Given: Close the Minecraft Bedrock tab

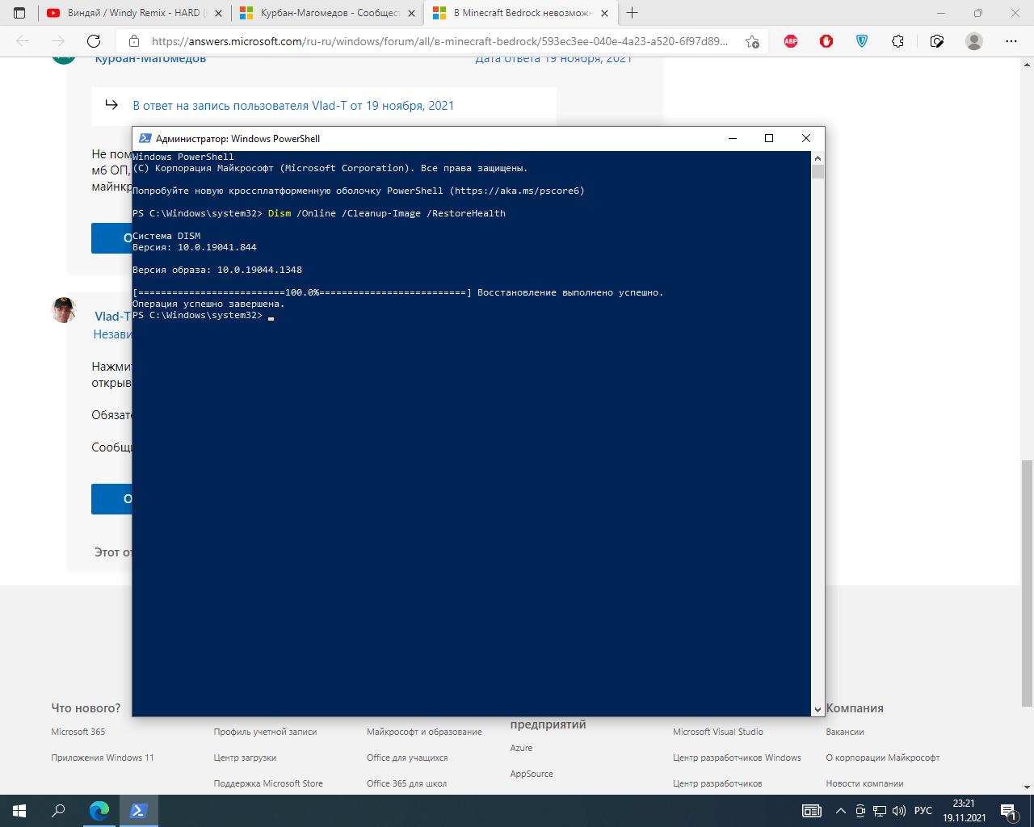Looking at the screenshot, I should tap(604, 13).
